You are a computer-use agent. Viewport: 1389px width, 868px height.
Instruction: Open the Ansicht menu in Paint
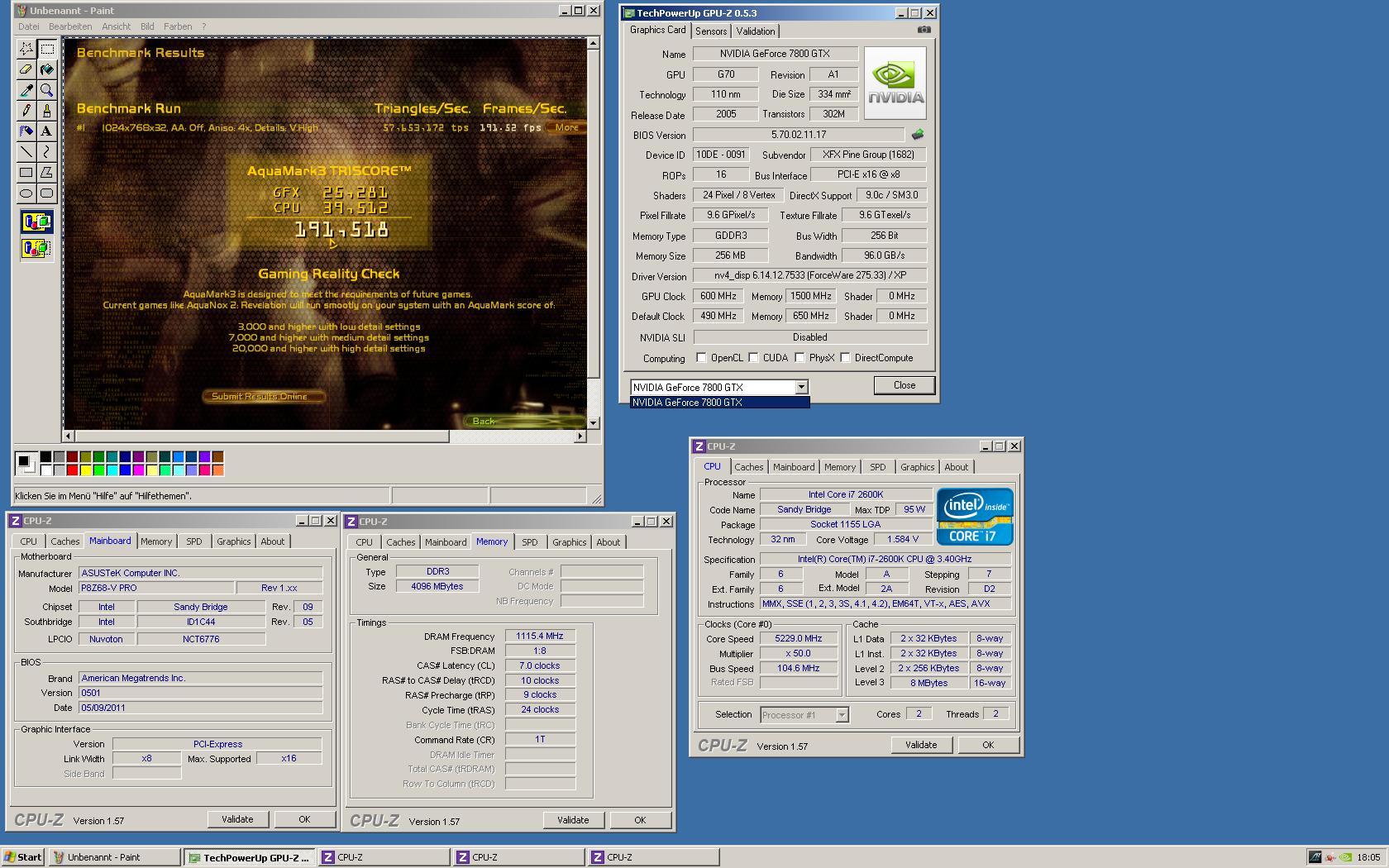click(116, 26)
